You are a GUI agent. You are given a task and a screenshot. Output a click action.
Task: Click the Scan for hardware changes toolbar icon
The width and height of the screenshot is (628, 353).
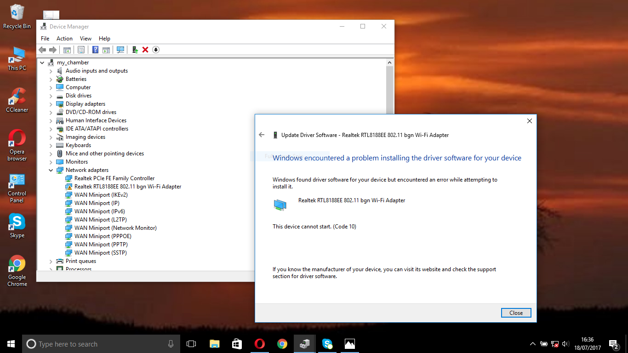click(120, 50)
